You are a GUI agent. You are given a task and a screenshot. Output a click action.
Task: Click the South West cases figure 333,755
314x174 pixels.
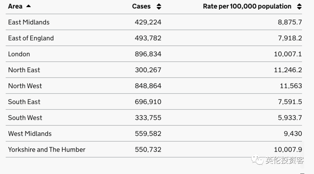pyautogui.click(x=148, y=118)
